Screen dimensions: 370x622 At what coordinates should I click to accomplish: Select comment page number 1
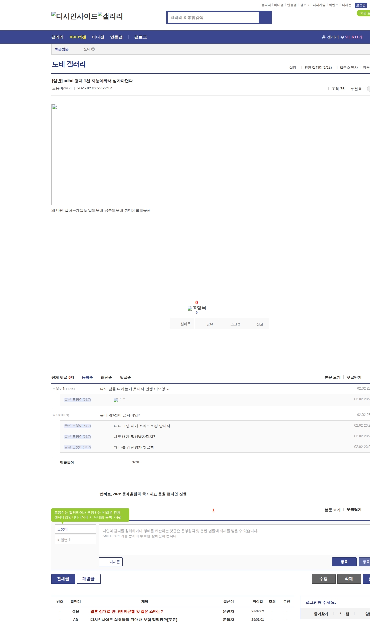point(214,510)
